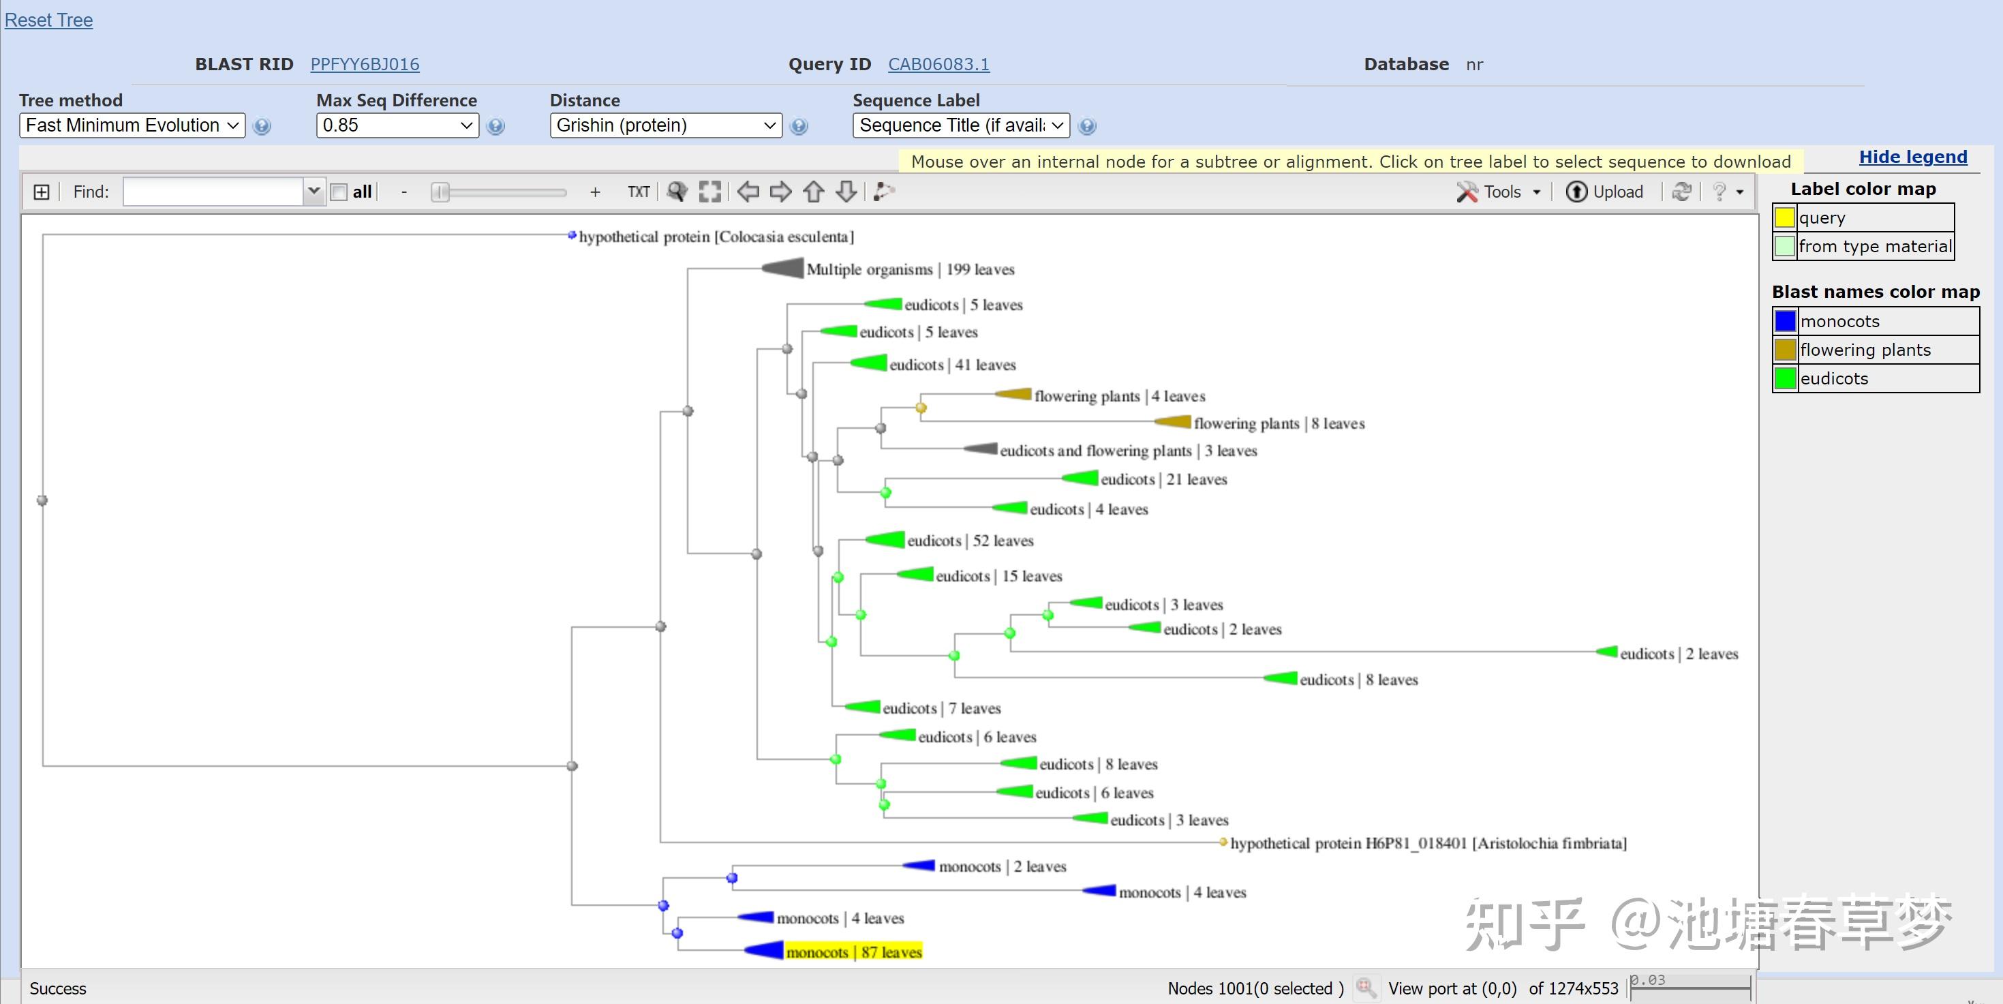Screen dimensions: 2003x1004
Task: Expand the Distance Grishin (protein) dropdown
Action: pyautogui.click(x=666, y=125)
